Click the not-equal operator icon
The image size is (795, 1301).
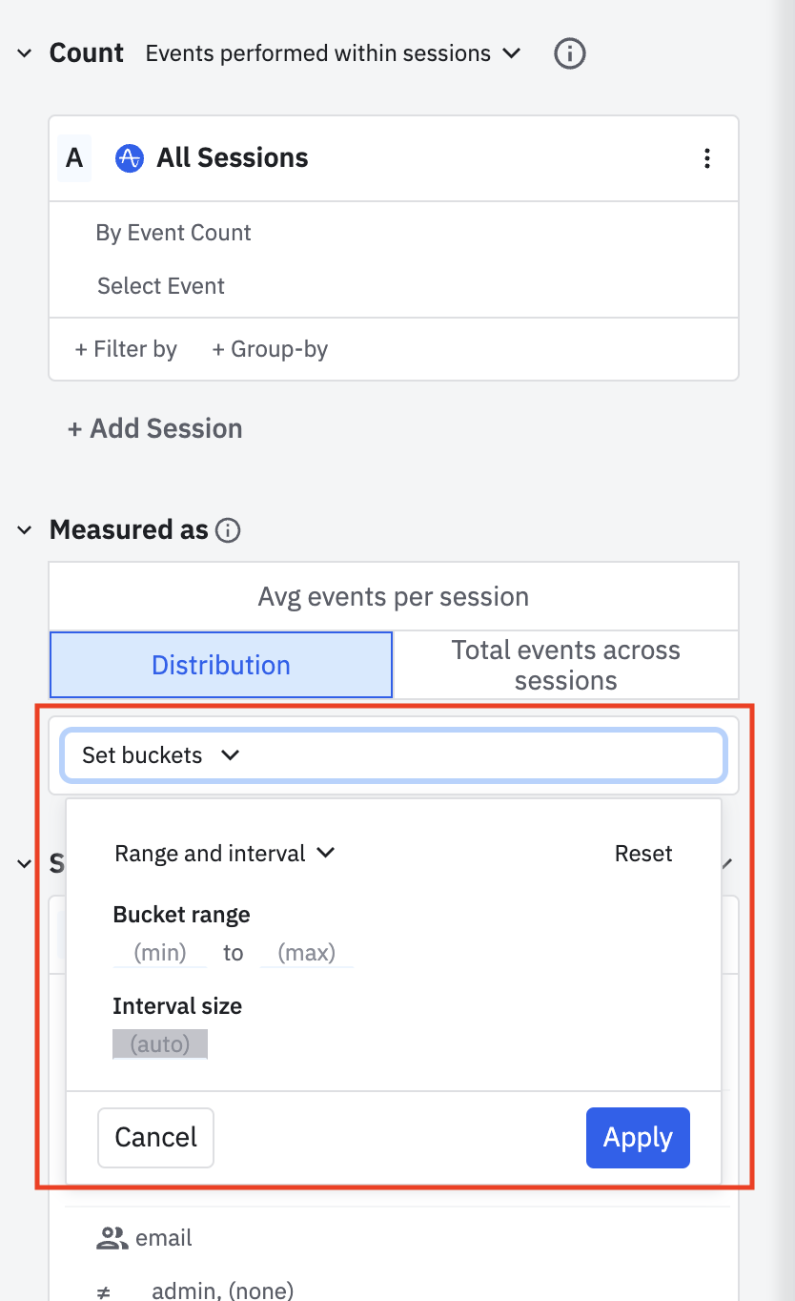[x=104, y=1292]
